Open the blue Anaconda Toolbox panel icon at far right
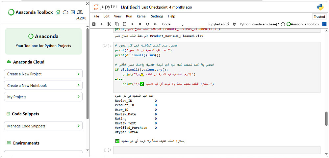The width and height of the screenshot is (329, 158). [x=324, y=24]
